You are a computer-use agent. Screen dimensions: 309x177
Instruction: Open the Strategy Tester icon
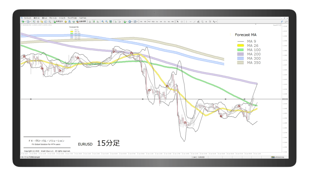[x=50, y=22]
